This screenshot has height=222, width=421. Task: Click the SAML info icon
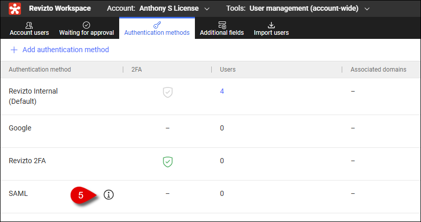point(108,194)
